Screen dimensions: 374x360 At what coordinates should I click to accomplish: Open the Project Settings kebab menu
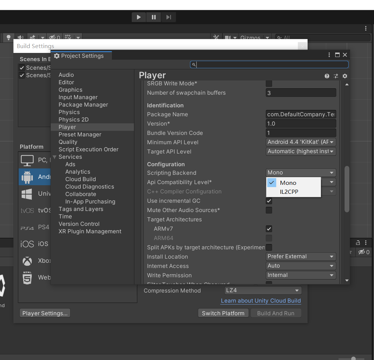pyautogui.click(x=329, y=55)
